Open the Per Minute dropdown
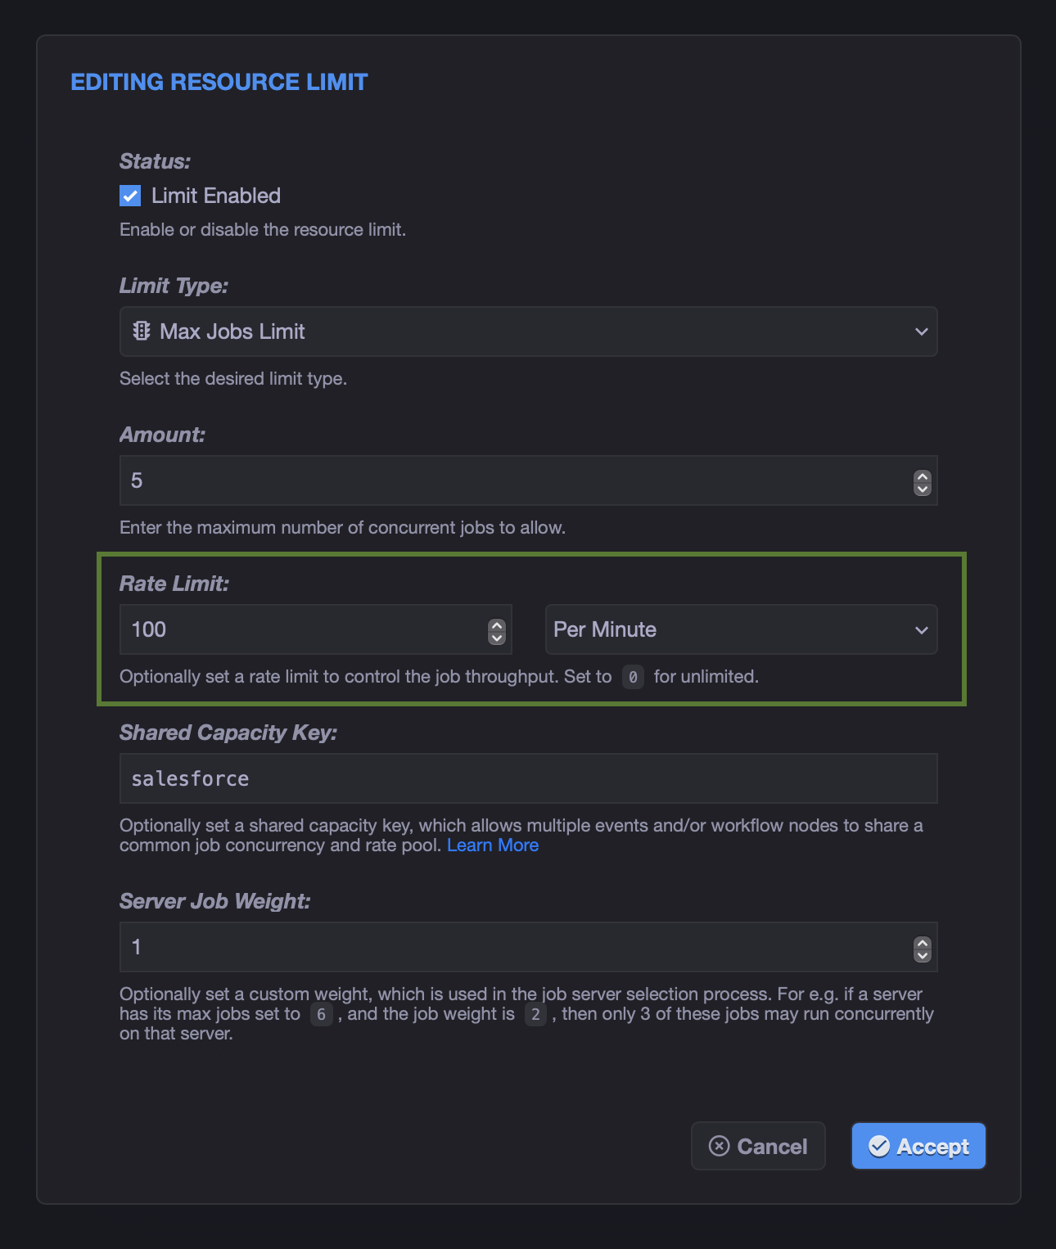 pos(741,629)
